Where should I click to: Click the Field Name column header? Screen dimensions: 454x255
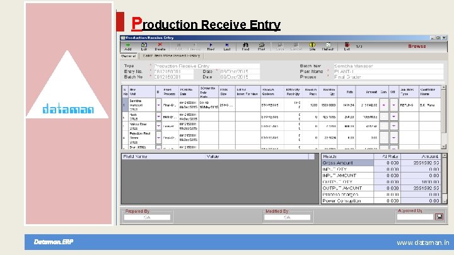(x=163, y=156)
